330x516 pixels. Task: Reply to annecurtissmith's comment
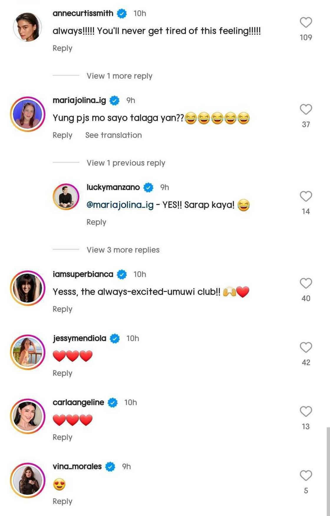click(x=62, y=48)
